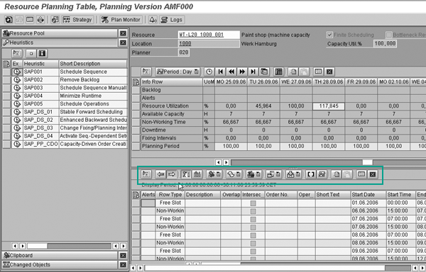Image resolution: width=426 pixels, height=272 pixels.
Task: Expand the Clipboard panel
Action: (60, 256)
